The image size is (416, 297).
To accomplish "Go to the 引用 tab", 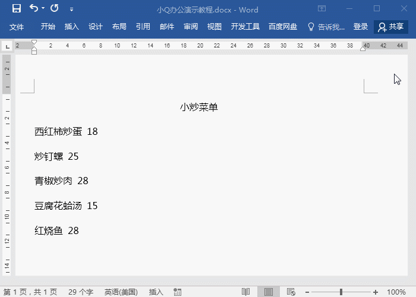I will tap(143, 27).
